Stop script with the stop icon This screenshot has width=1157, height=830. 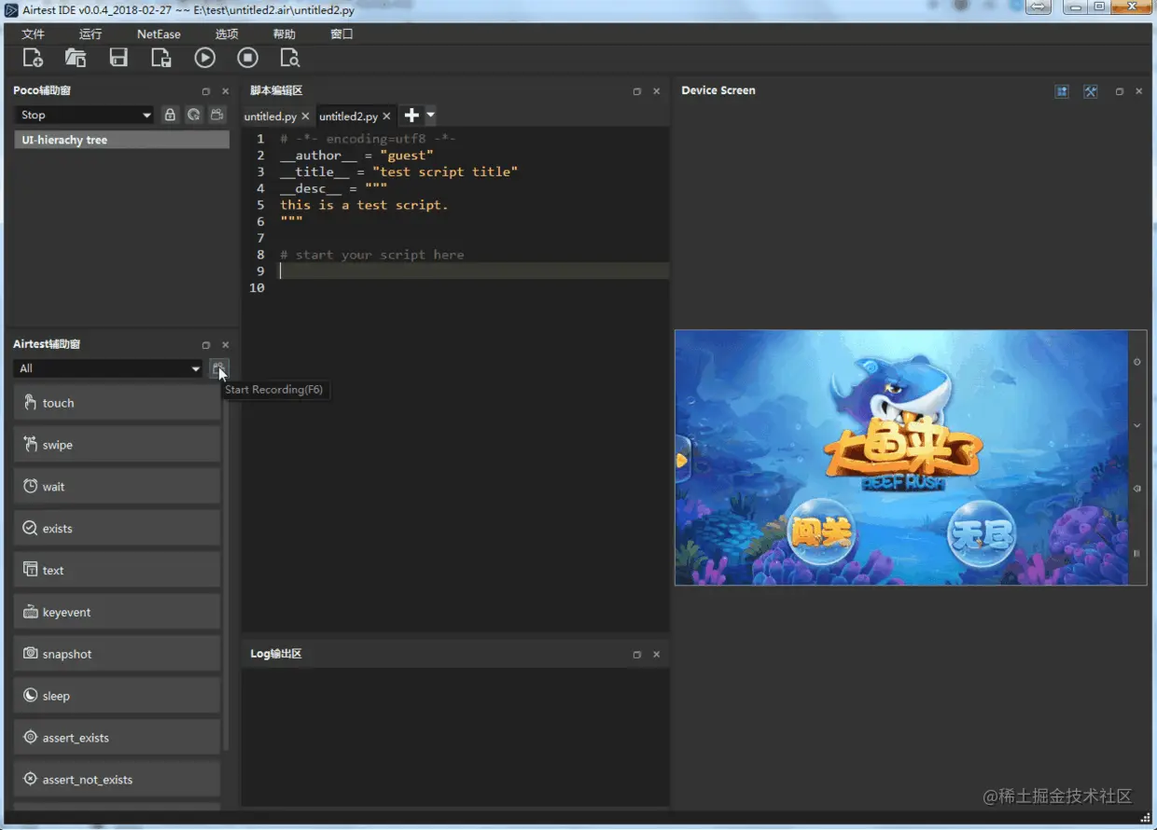coord(247,58)
